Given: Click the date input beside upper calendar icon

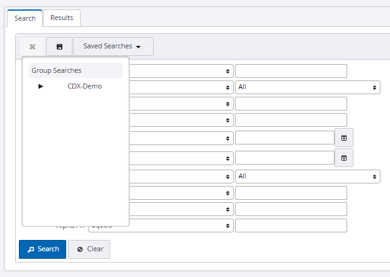Looking at the screenshot, I should coord(284,138).
